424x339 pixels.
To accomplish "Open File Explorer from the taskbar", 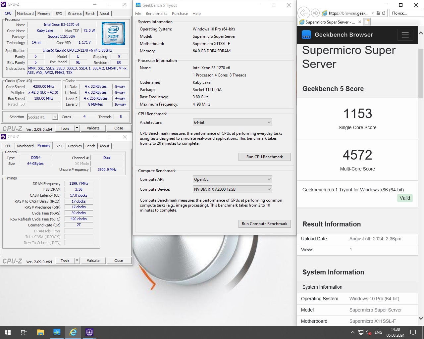I will [40, 332].
